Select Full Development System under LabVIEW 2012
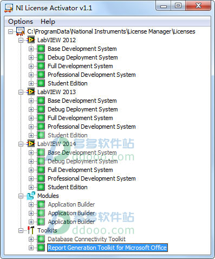Image resolution: width=215 pixels, height=259 pixels. point(80,66)
